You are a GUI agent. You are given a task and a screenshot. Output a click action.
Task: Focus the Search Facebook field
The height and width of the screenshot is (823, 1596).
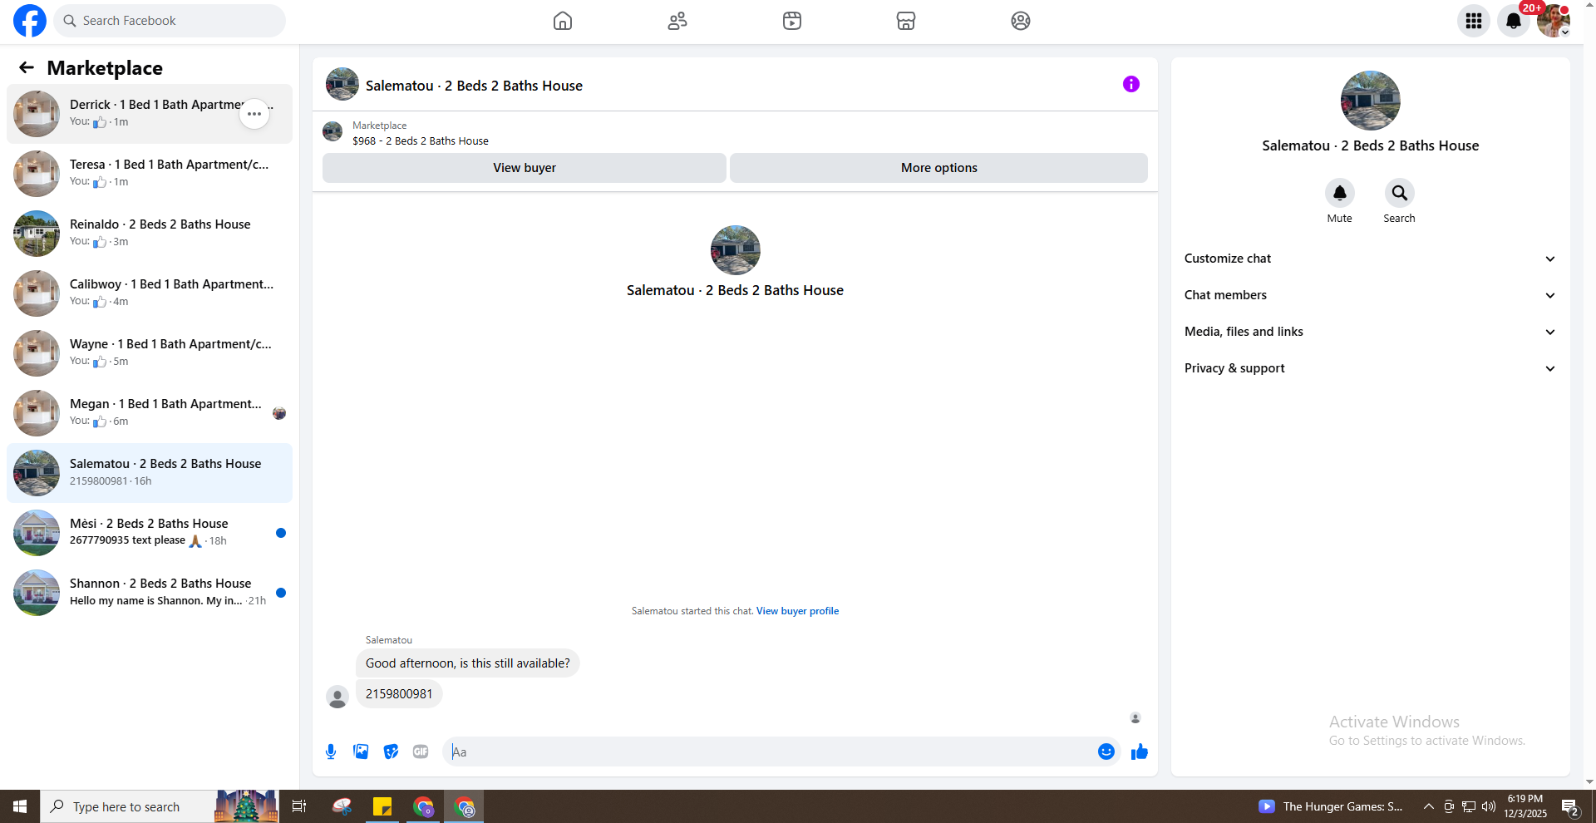(x=170, y=21)
